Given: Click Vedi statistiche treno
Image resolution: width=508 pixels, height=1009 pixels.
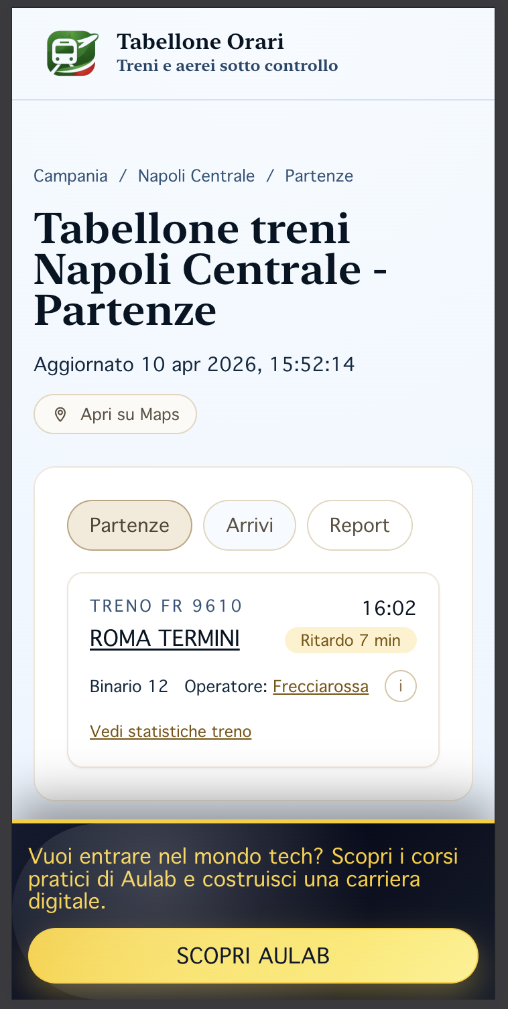Looking at the screenshot, I should [x=170, y=731].
